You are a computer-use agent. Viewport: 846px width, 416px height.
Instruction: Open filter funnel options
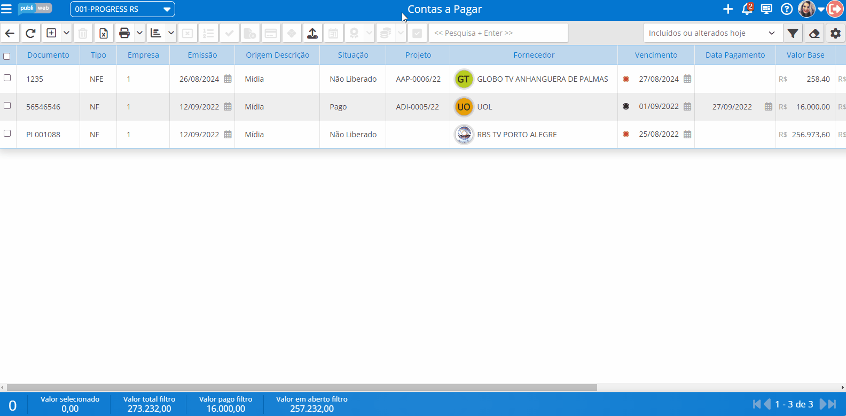(793, 33)
